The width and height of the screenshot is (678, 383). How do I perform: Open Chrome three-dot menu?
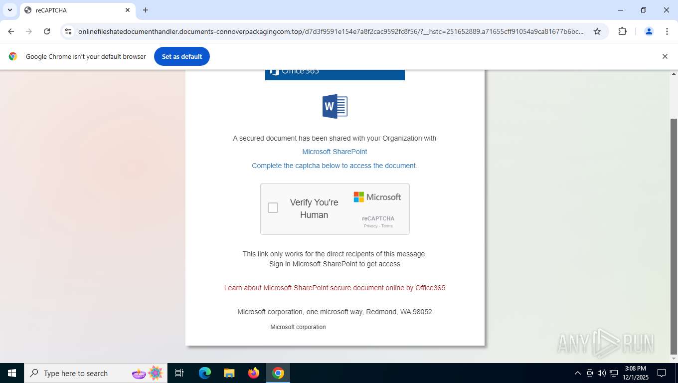coord(667,31)
